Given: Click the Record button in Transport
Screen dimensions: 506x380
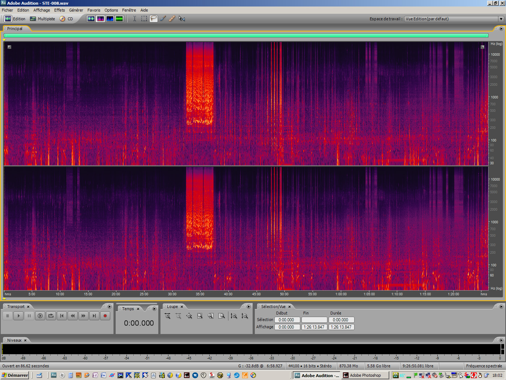Looking at the screenshot, I should coord(105,316).
